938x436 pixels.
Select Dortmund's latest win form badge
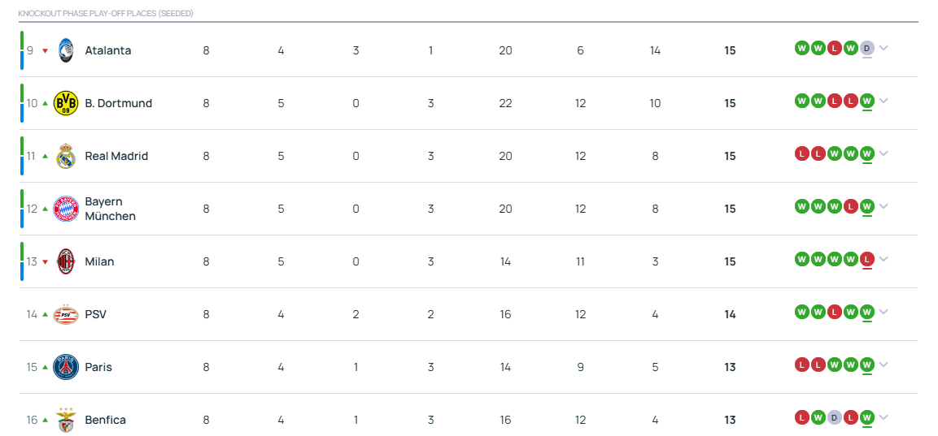click(x=867, y=101)
